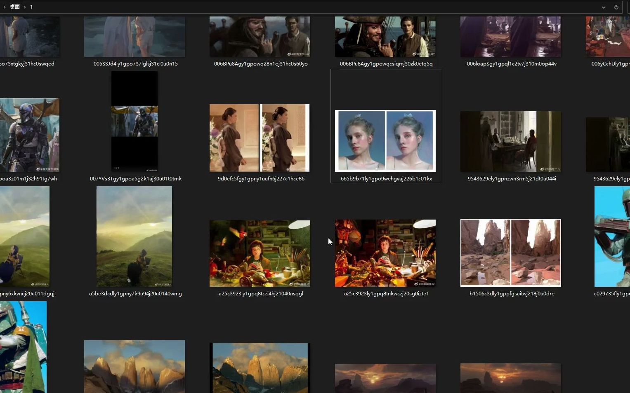The image size is (630, 393).
Task: Select thumbnail above 006BPu8Agy1gpowq28n1oj31hc0s60yo filename
Action: pyautogui.click(x=260, y=37)
